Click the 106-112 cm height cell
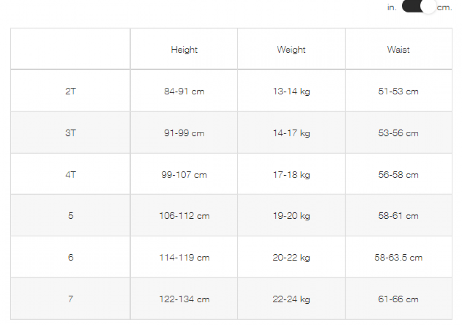 (184, 215)
